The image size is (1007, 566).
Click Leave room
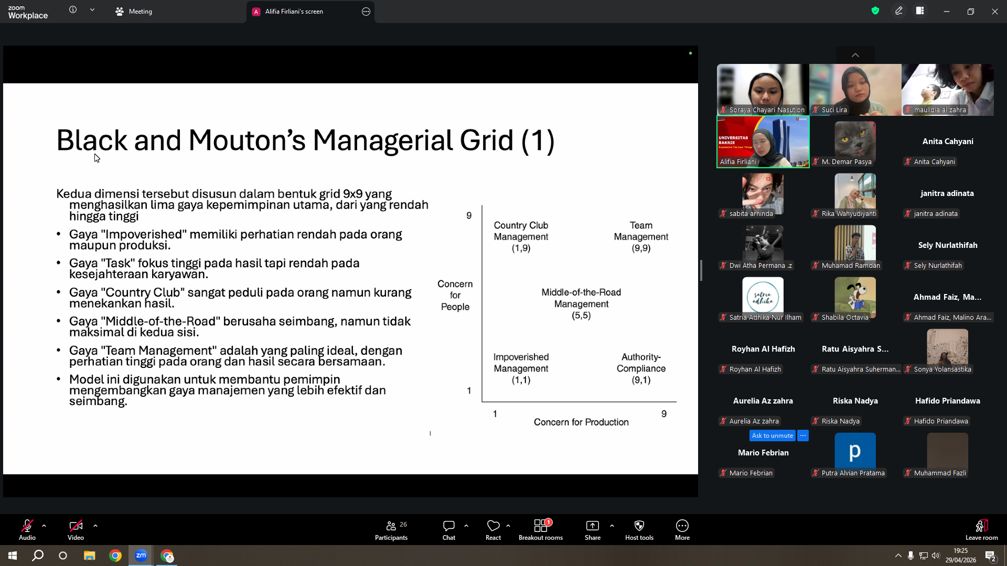pos(982,529)
